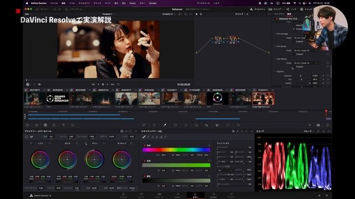Image resolution: width=355 pixels, height=199 pixels.
Task: Open the Key palette icon
Action: coord(217,125)
